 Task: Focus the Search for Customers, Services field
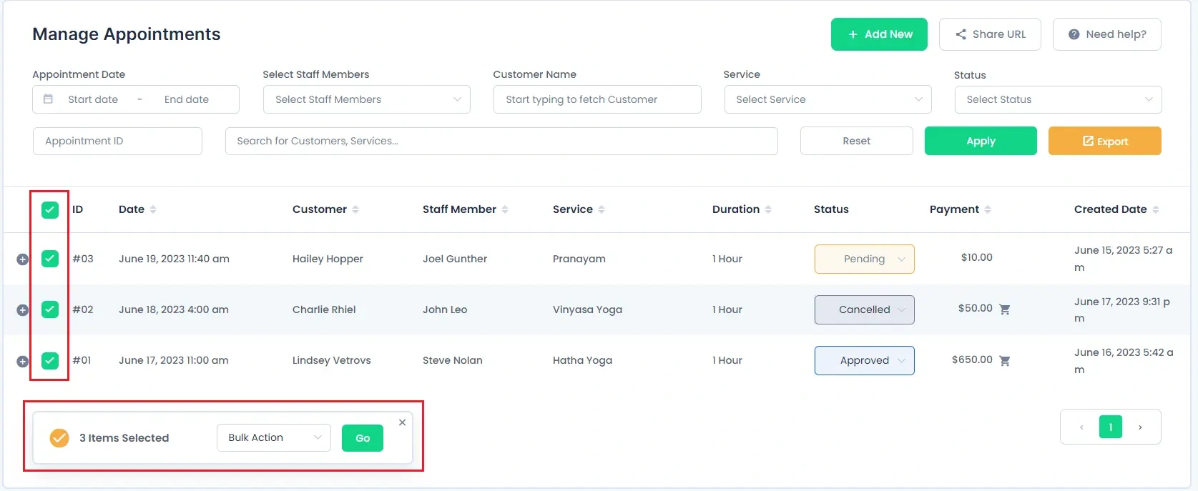(501, 141)
